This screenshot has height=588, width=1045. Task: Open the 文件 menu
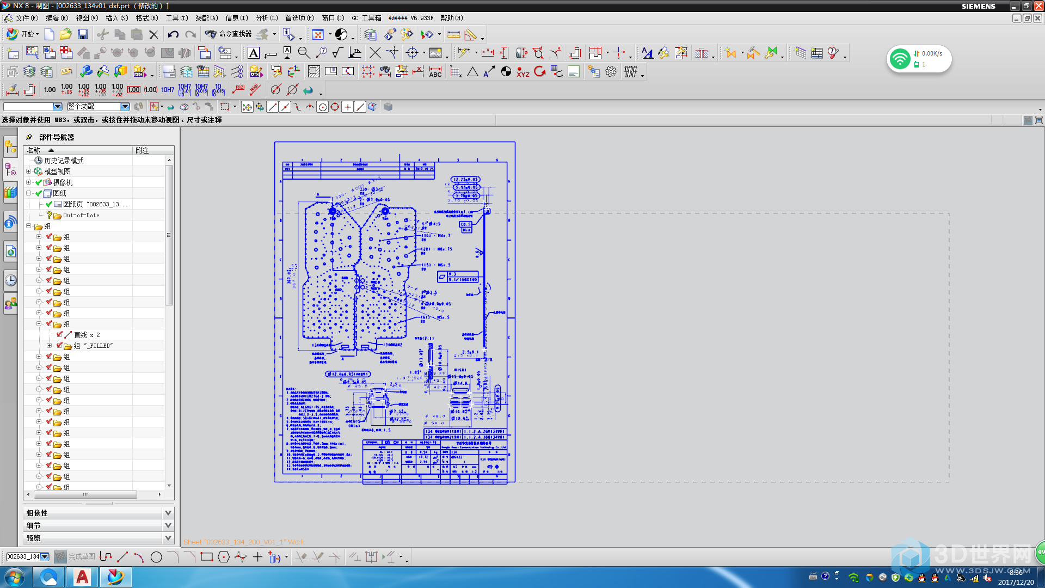click(x=26, y=18)
